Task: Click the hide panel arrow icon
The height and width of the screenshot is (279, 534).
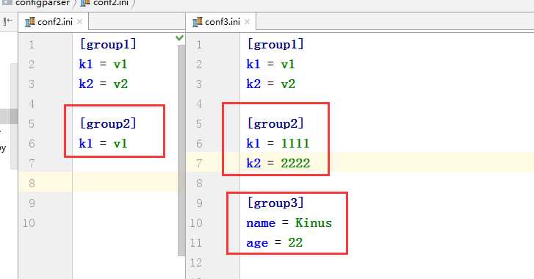Action: [8, 21]
